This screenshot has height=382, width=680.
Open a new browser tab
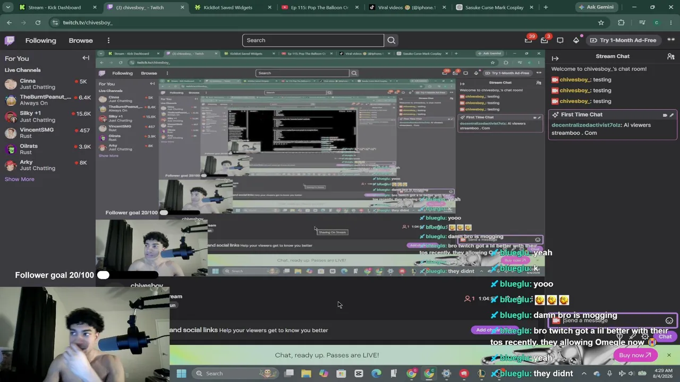546,7
